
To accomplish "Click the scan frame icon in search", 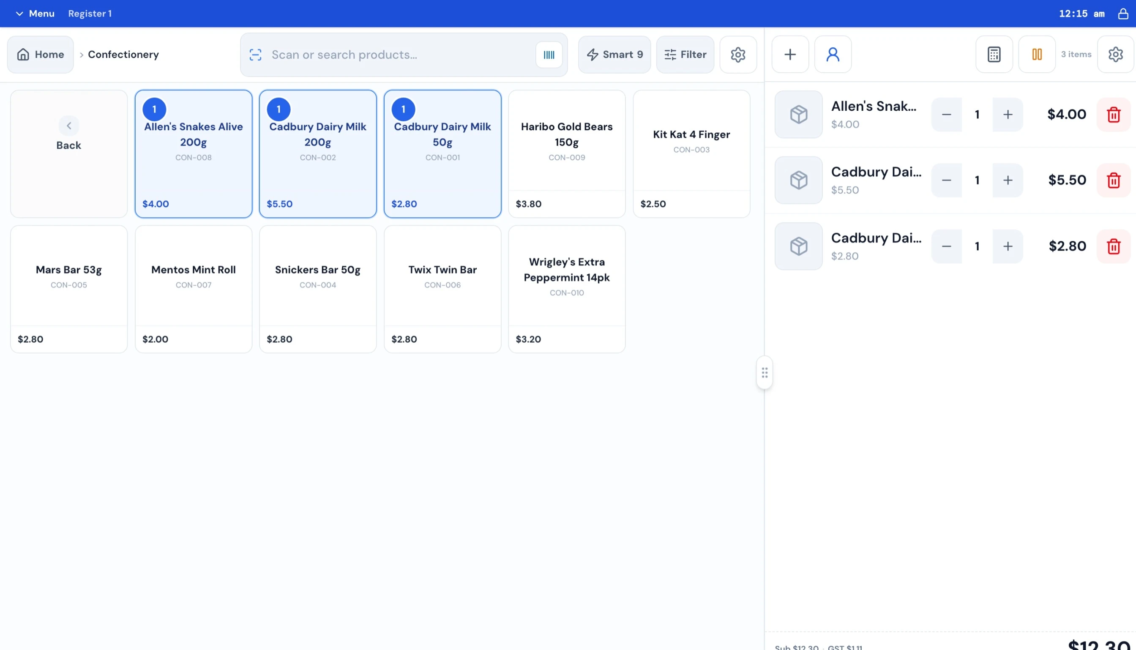I will tap(255, 55).
